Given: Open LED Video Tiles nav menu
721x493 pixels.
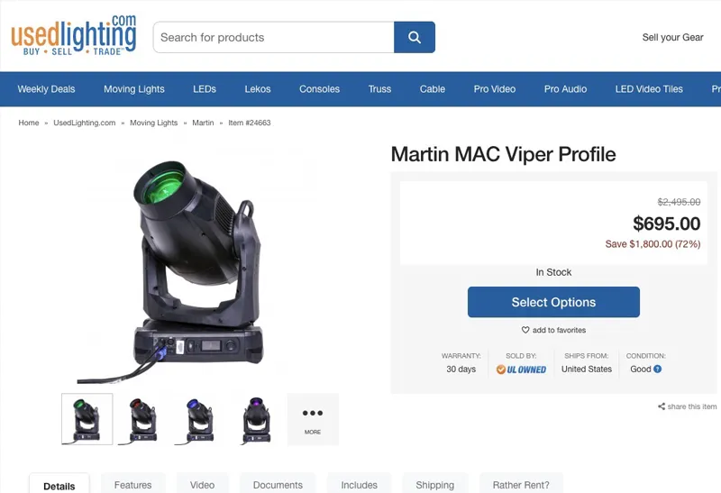Looking at the screenshot, I should click(649, 89).
